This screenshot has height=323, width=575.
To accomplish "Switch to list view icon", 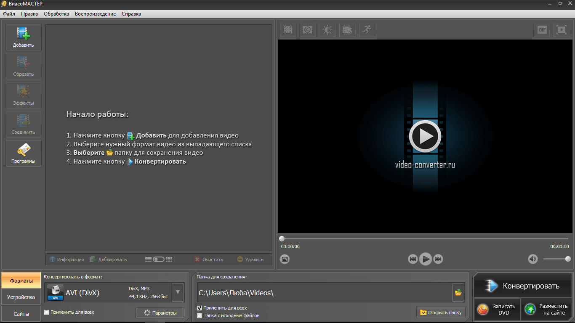I will tap(148, 259).
